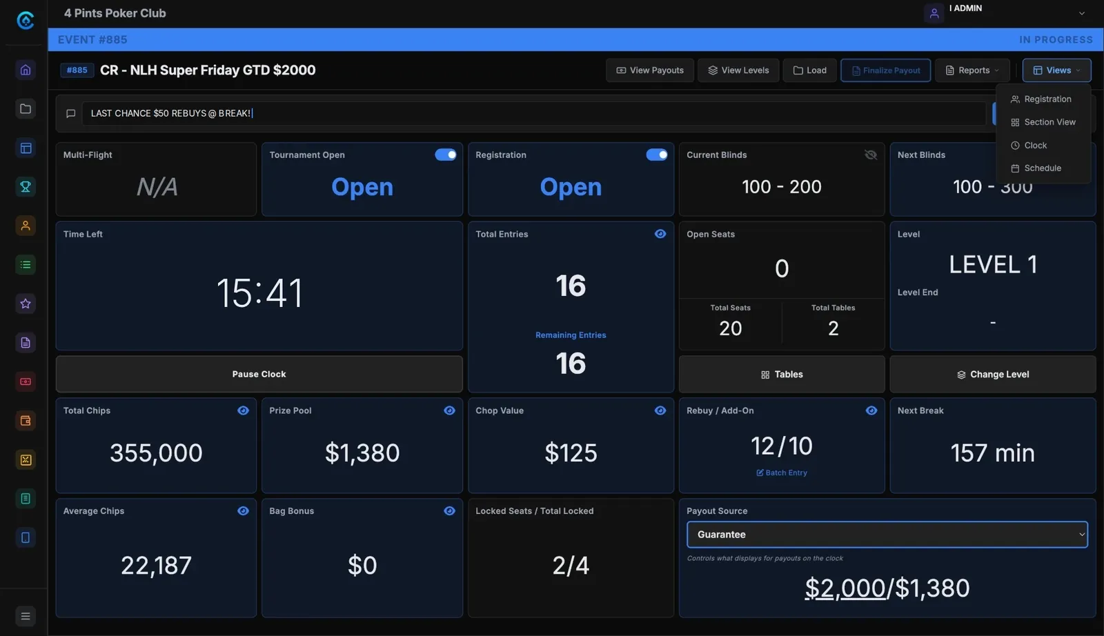Toggle Bag Bonus visibility eye
The image size is (1104, 636).
coord(449,511)
